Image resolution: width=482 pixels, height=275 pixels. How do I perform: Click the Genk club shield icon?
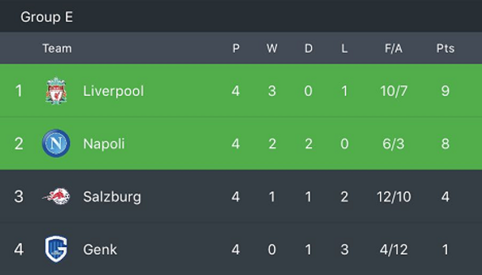[56, 249]
